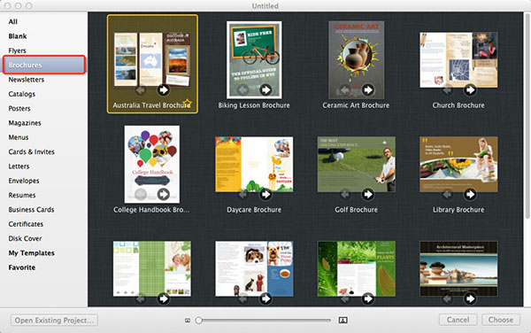Open the Certificates category
This screenshot has width=531, height=333.
point(26,224)
